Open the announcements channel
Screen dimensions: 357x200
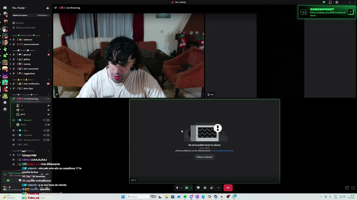coord(31,44)
